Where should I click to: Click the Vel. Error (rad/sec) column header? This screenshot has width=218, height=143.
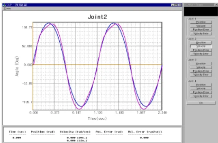click(145, 132)
